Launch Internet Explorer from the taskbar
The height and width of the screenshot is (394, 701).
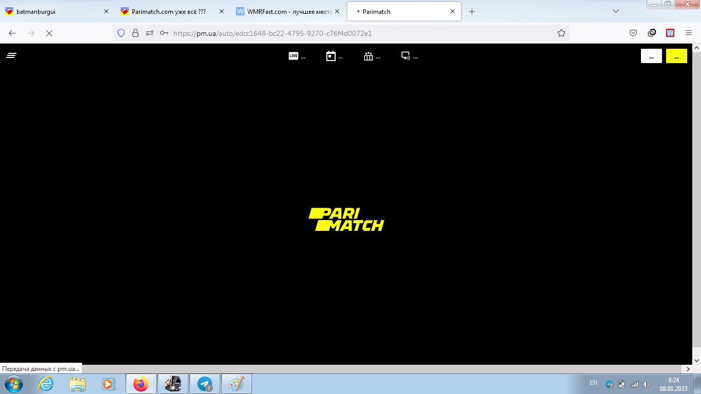(46, 384)
